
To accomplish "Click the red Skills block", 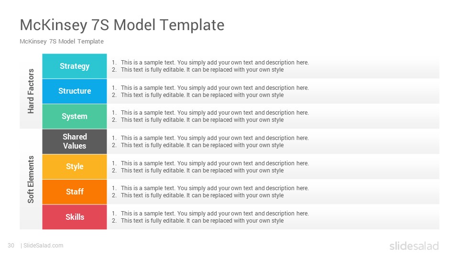I will click(75, 217).
